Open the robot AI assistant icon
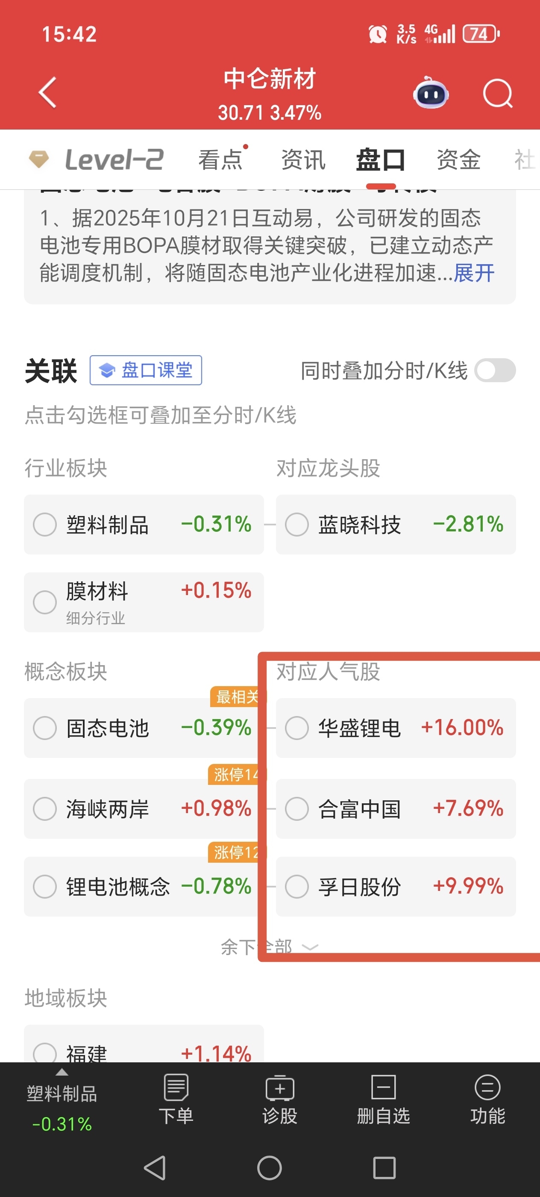Screen dimensions: 540x1197 click(x=431, y=93)
